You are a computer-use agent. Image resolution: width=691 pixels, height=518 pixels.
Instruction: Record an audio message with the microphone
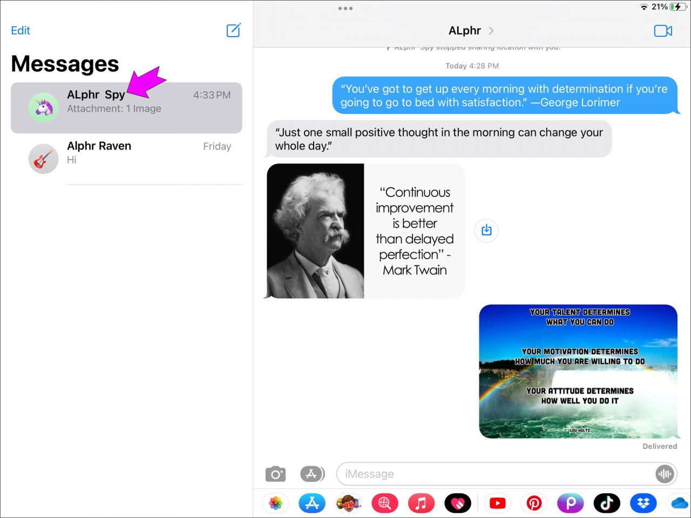tap(665, 473)
